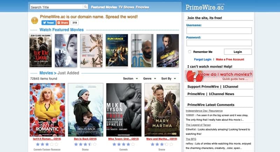Expand the Section dropdown
This screenshot has width=280, height=152.
click(130, 78)
